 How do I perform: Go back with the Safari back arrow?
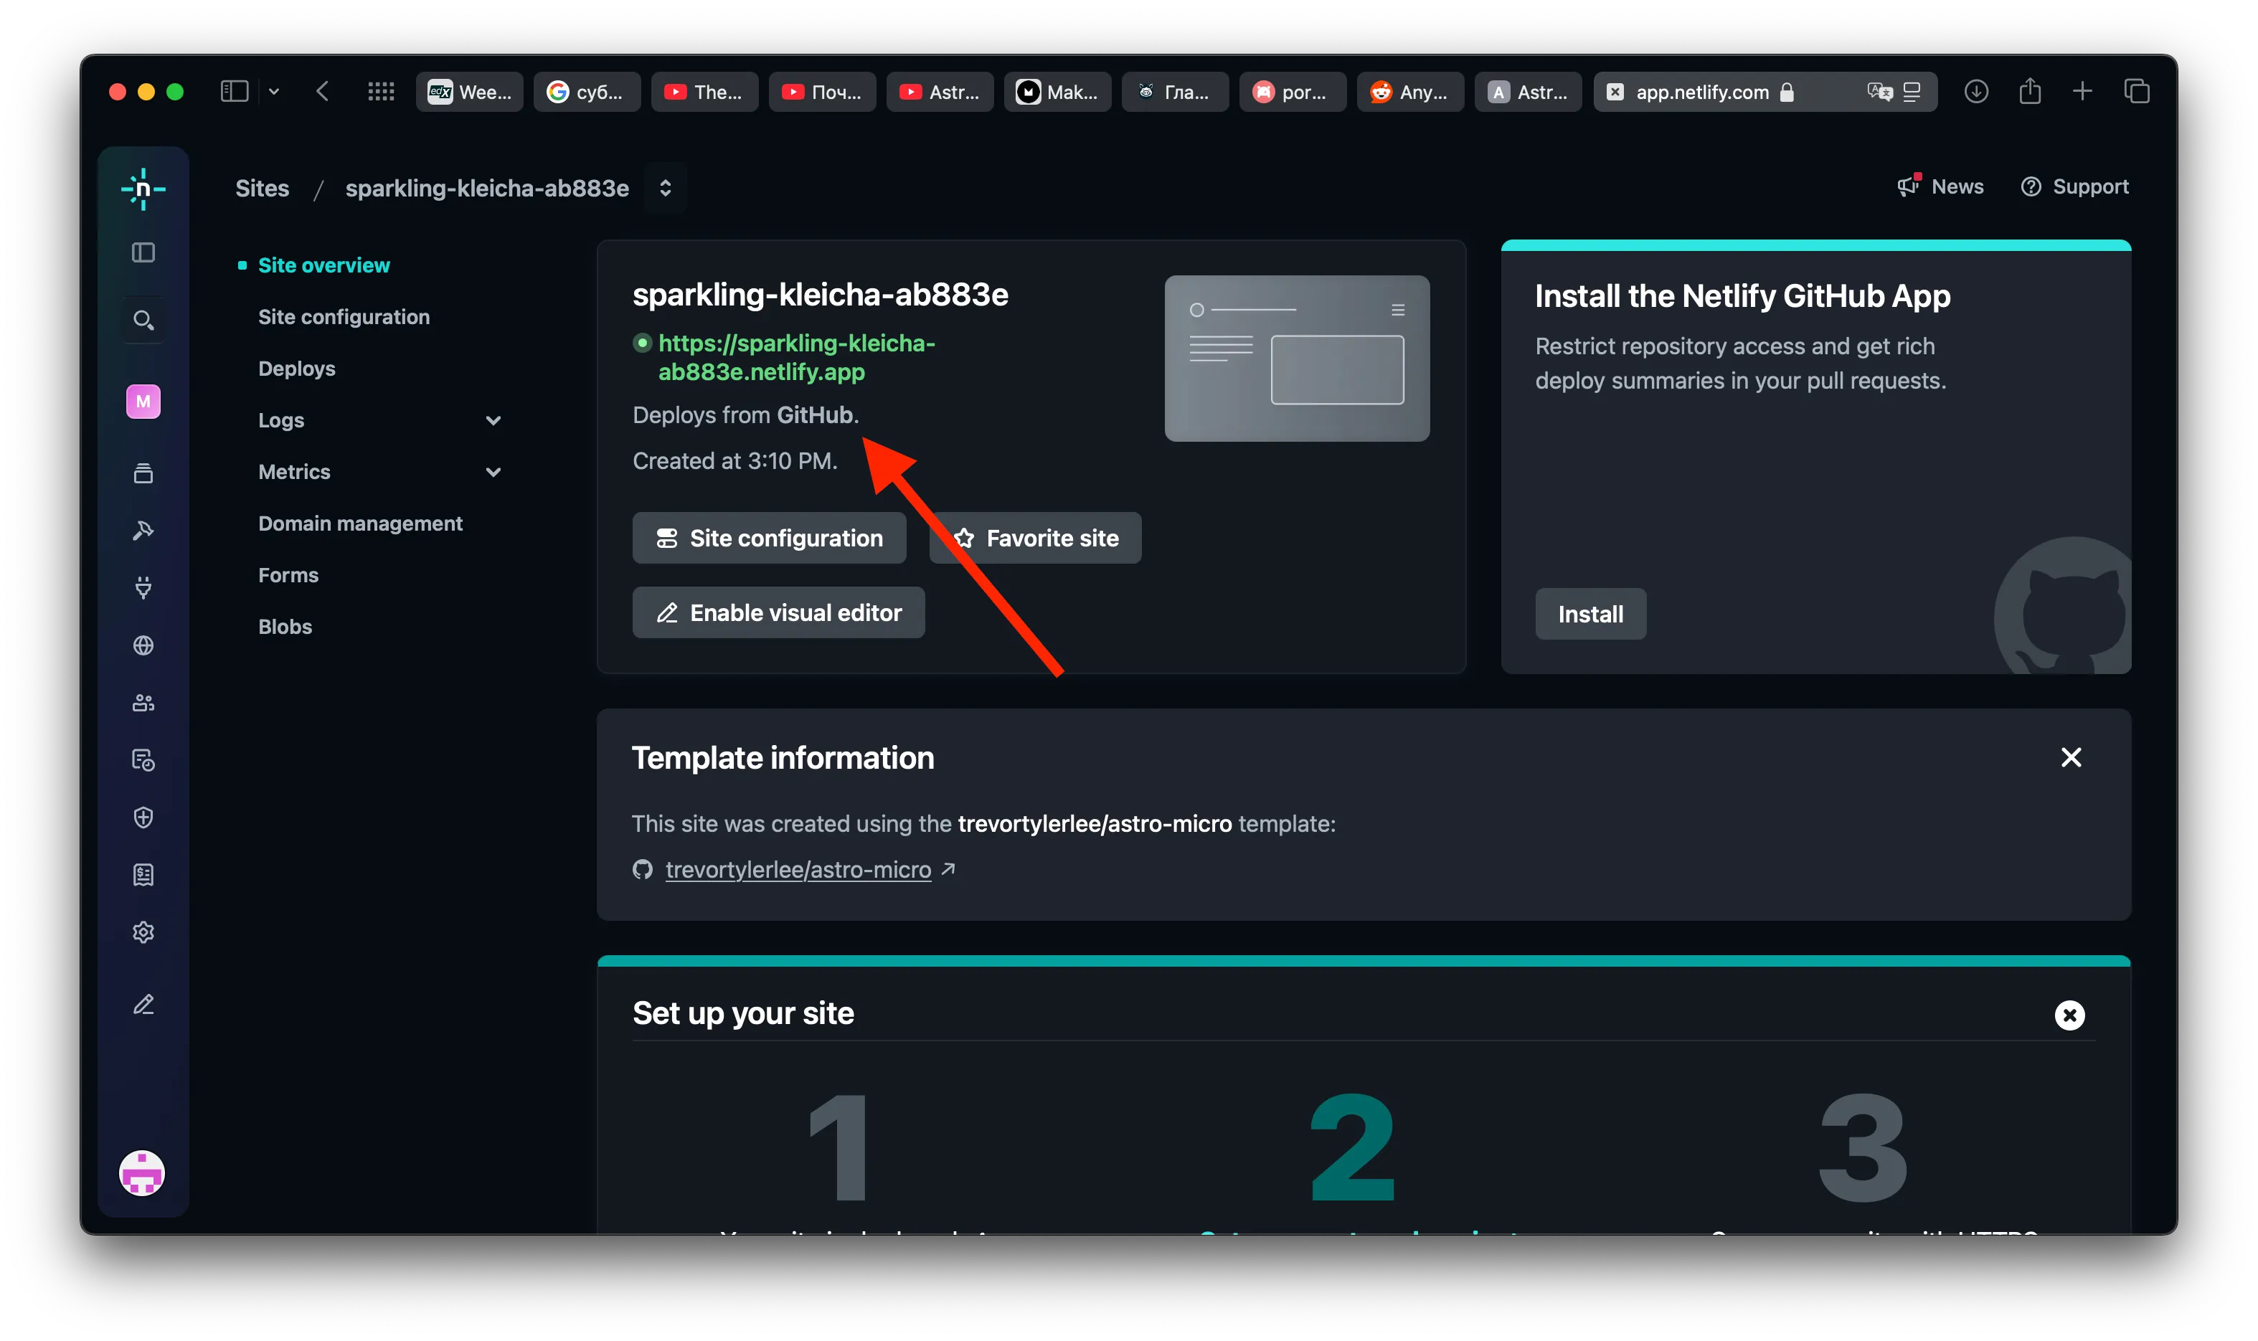323,91
